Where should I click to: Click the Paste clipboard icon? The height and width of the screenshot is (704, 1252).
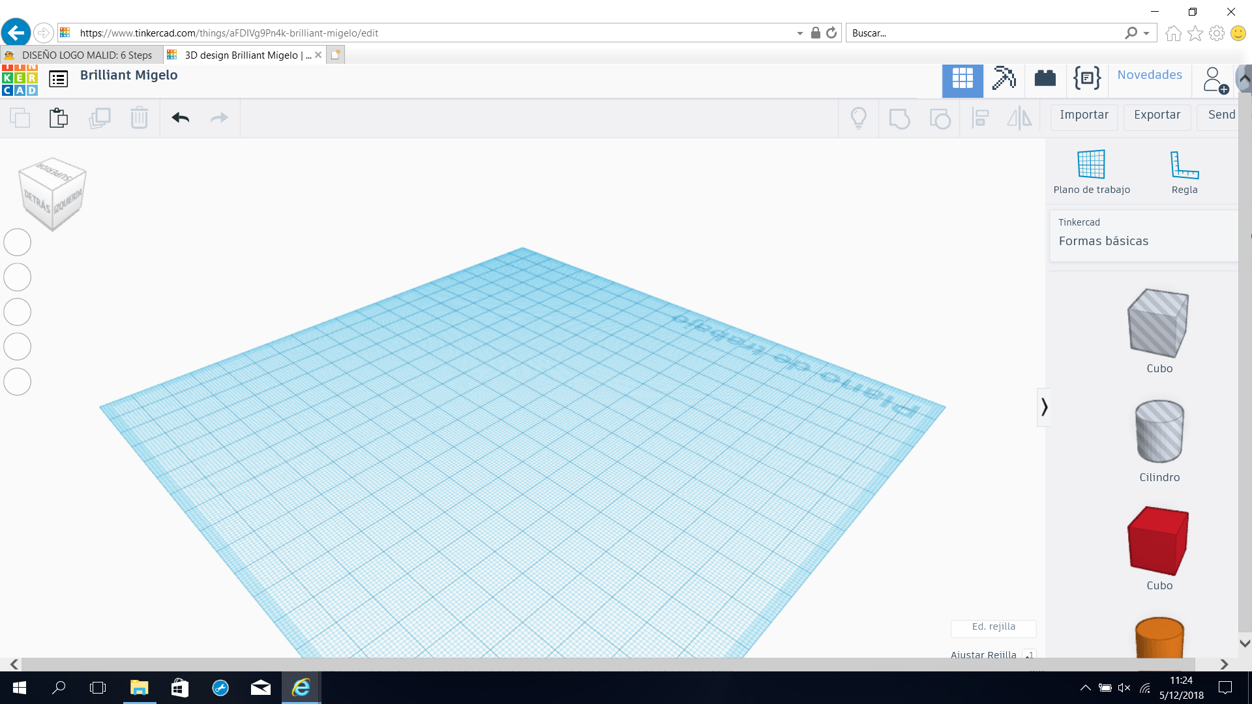59,118
